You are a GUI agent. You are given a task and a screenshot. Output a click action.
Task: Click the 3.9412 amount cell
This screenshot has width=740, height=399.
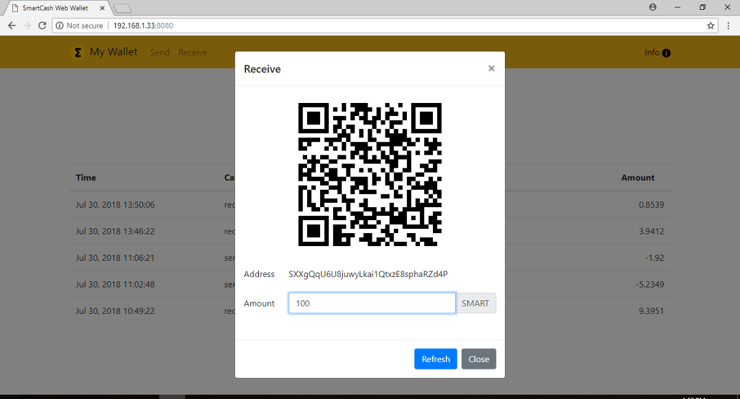[651, 231]
